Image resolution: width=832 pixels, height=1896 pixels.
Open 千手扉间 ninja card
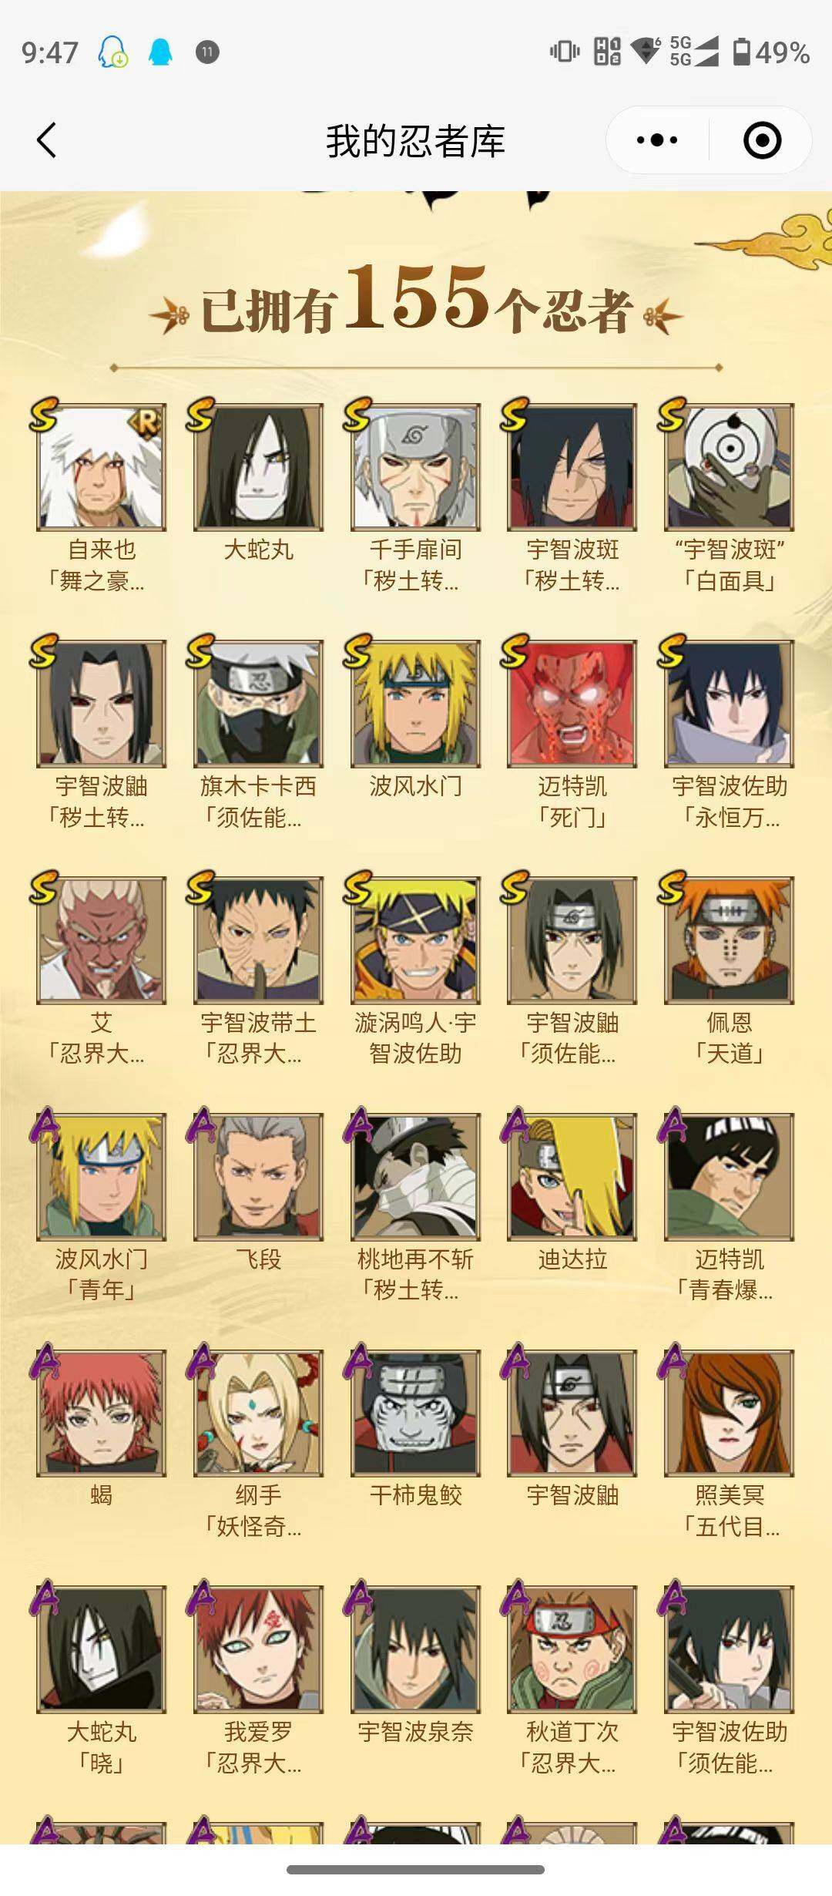[415, 467]
